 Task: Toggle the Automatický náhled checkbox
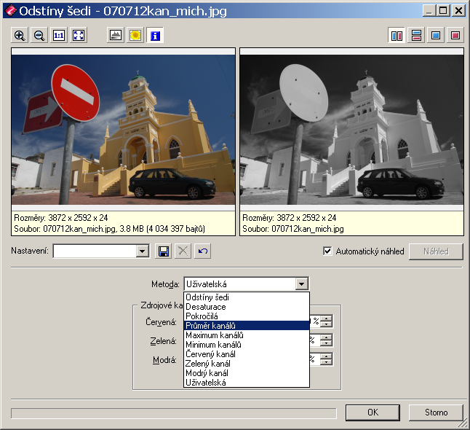(x=327, y=251)
